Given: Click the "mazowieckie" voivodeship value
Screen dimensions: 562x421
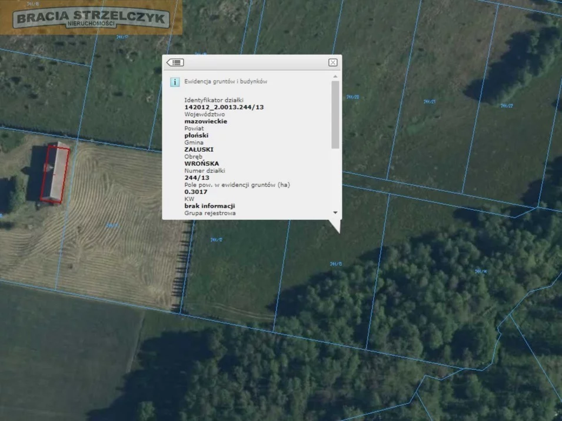Looking at the screenshot, I should tap(206, 121).
